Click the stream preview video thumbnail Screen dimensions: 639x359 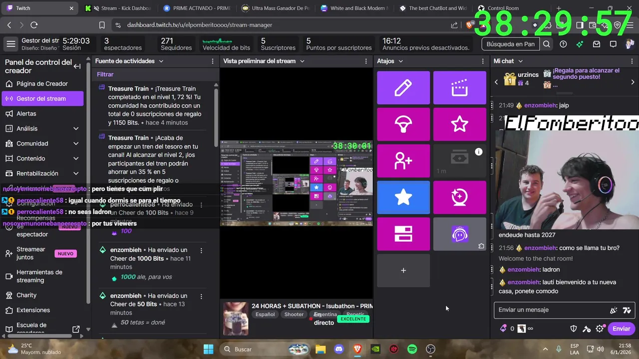pos(297,183)
